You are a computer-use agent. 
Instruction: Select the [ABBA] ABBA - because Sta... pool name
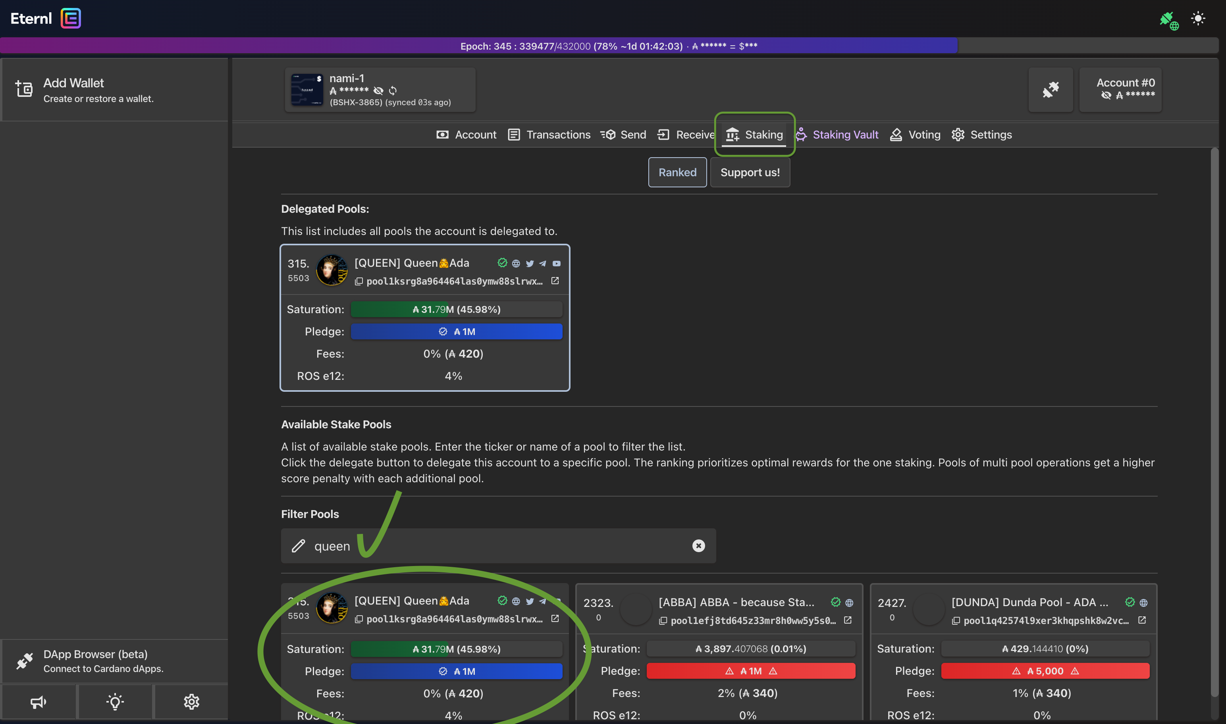(x=736, y=603)
